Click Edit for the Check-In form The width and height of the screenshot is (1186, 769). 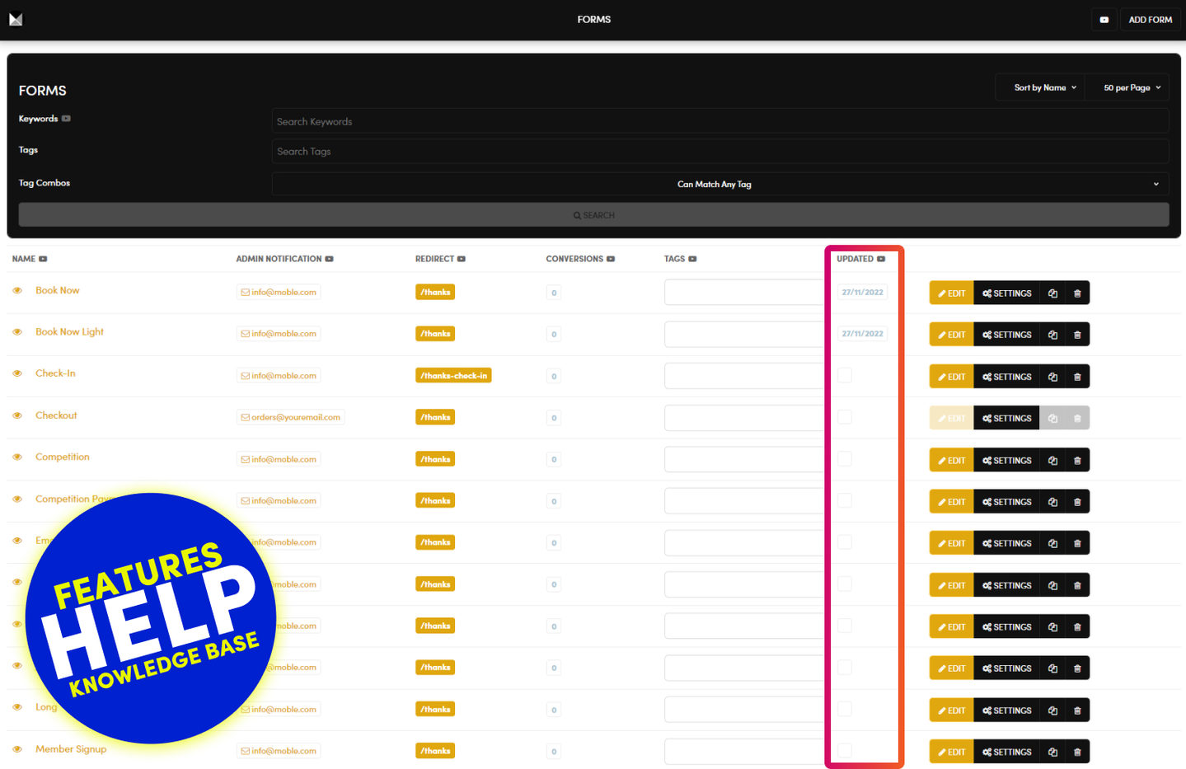tap(951, 377)
